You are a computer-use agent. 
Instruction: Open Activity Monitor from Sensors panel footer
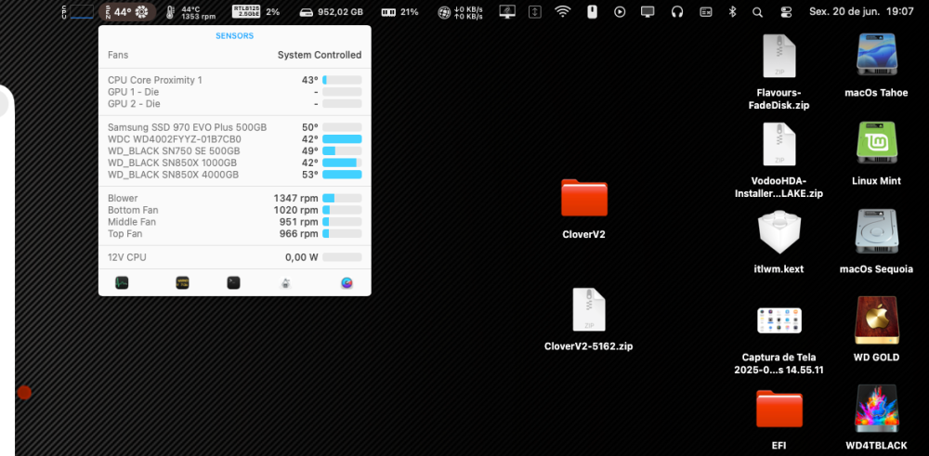coord(122,283)
